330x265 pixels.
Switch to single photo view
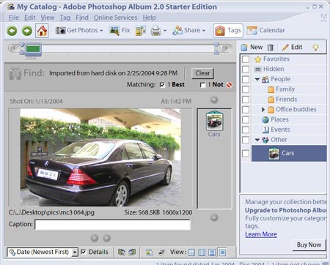222,253
